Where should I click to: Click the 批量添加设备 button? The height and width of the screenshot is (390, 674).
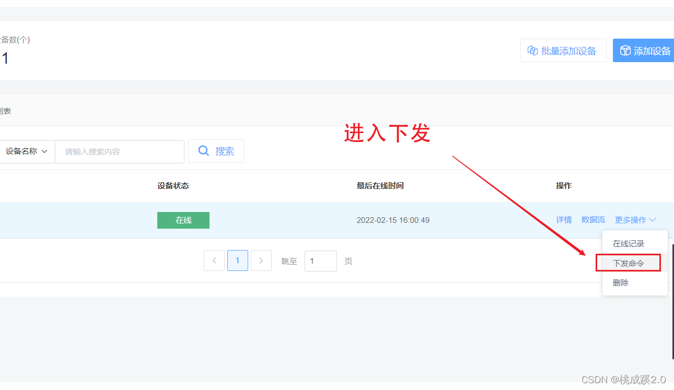(x=563, y=50)
